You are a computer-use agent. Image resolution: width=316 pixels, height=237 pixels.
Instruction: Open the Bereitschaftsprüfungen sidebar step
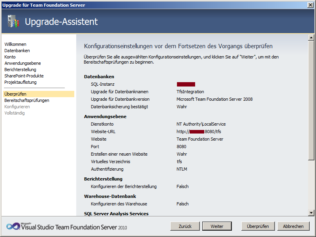27,100
